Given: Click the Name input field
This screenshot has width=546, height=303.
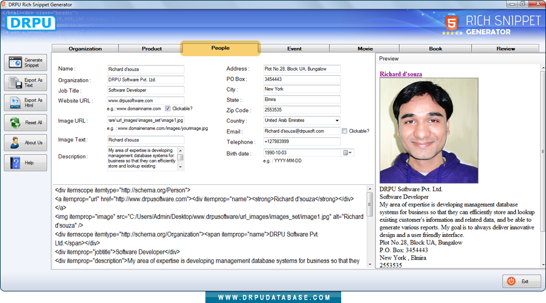Looking at the screenshot, I should click(146, 69).
